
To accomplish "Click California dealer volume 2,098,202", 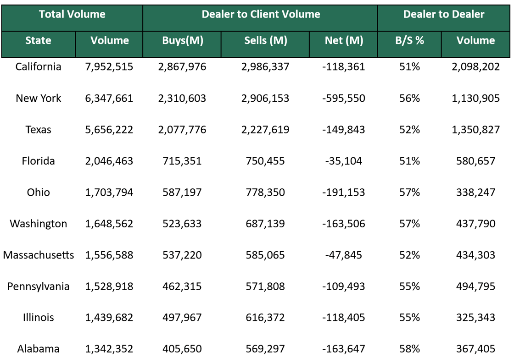I will (475, 67).
